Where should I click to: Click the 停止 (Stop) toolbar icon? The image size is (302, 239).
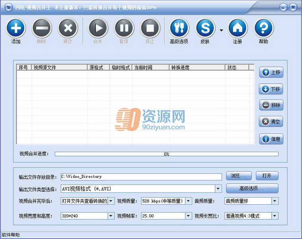click(150, 28)
